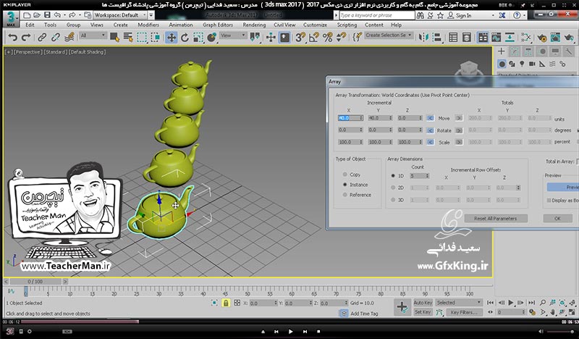Choose the 1D array dimension
Image resolution: width=579 pixels, height=339 pixels.
pyautogui.click(x=393, y=176)
